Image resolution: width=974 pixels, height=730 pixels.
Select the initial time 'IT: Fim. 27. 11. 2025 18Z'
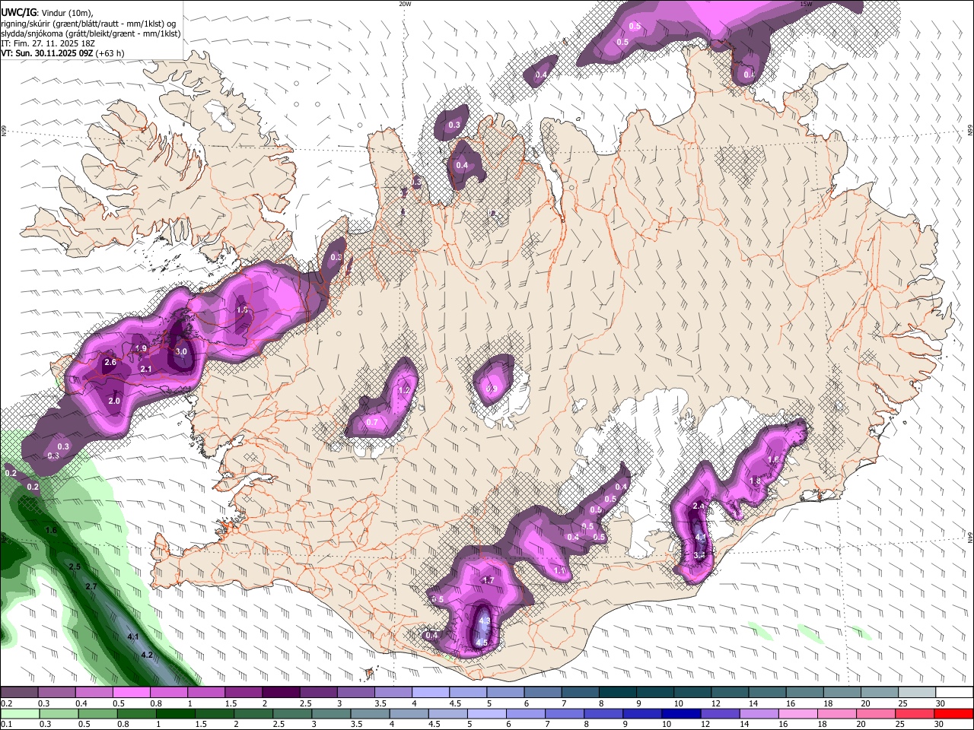click(x=48, y=43)
